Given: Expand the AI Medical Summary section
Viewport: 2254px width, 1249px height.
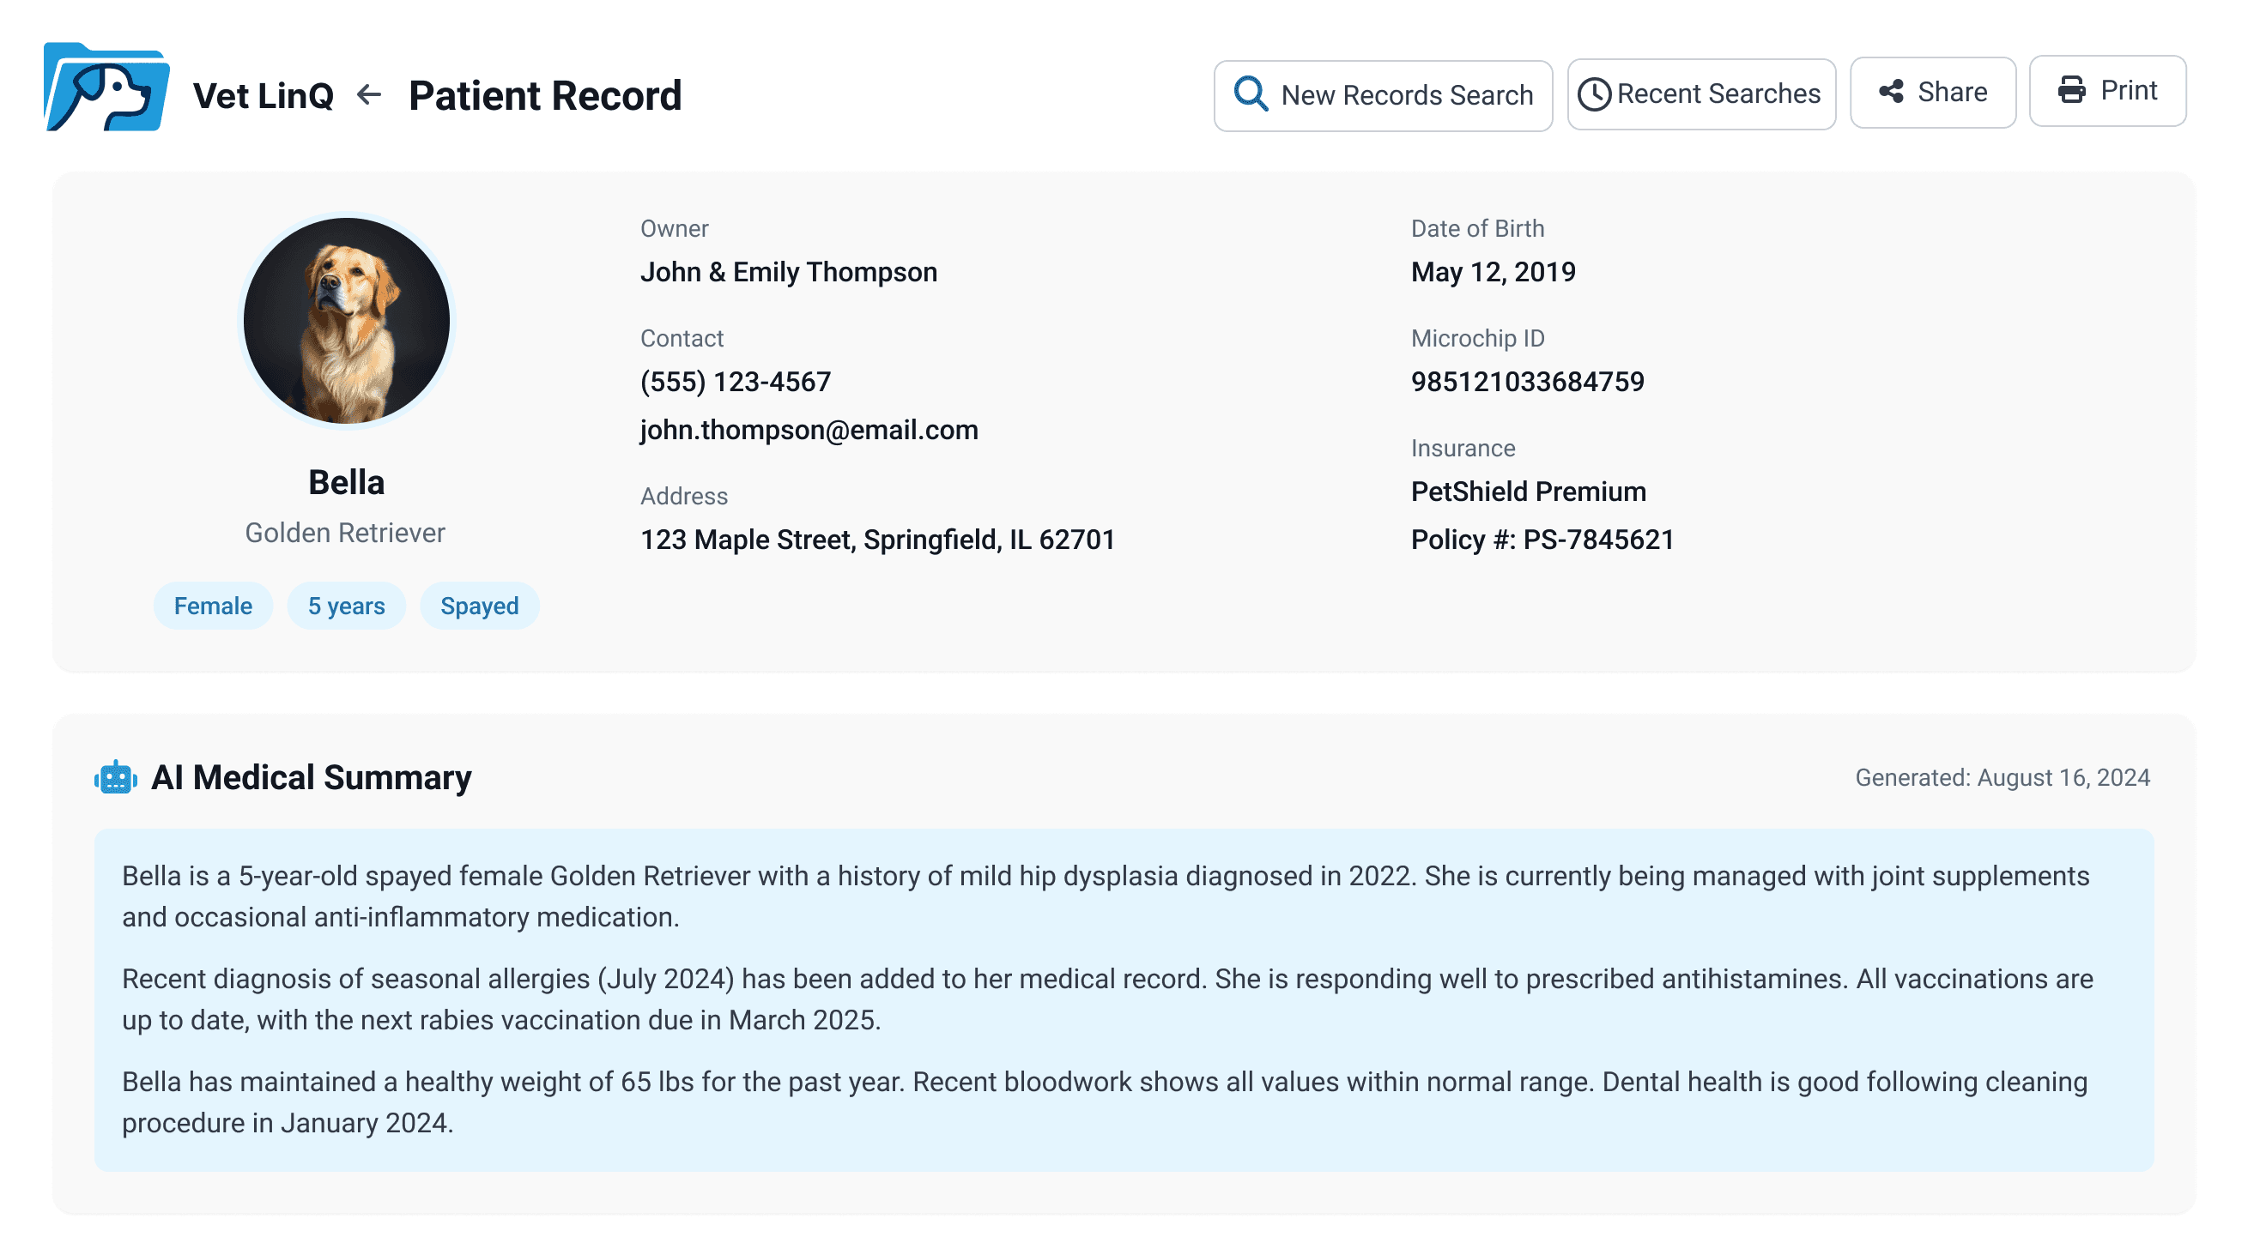Looking at the screenshot, I should point(313,776).
